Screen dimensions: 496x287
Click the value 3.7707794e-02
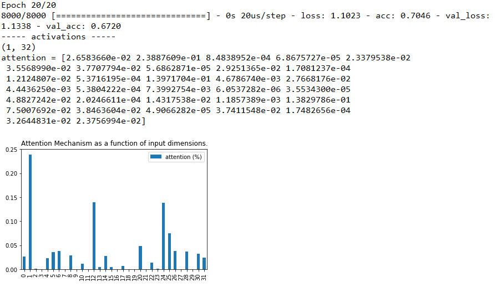pyautogui.click(x=109, y=68)
